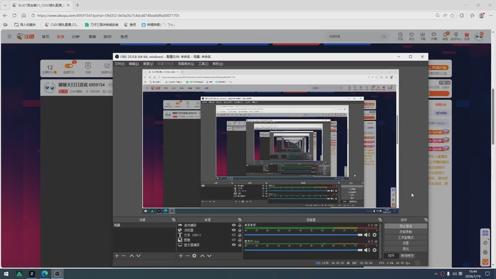Move source up in Sources list
Viewport: 496px width, 279px height.
[203, 255]
